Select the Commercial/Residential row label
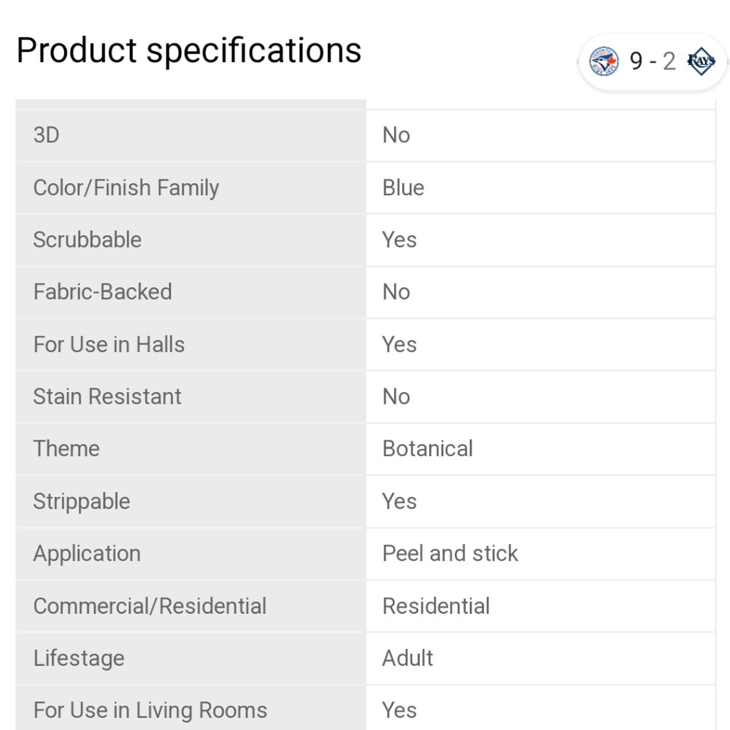730x730 pixels. point(150,606)
